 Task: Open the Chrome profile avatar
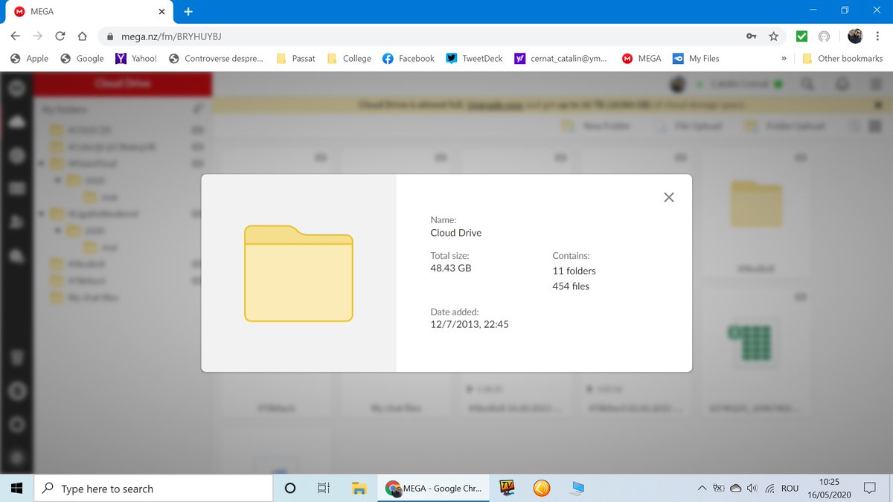856,36
